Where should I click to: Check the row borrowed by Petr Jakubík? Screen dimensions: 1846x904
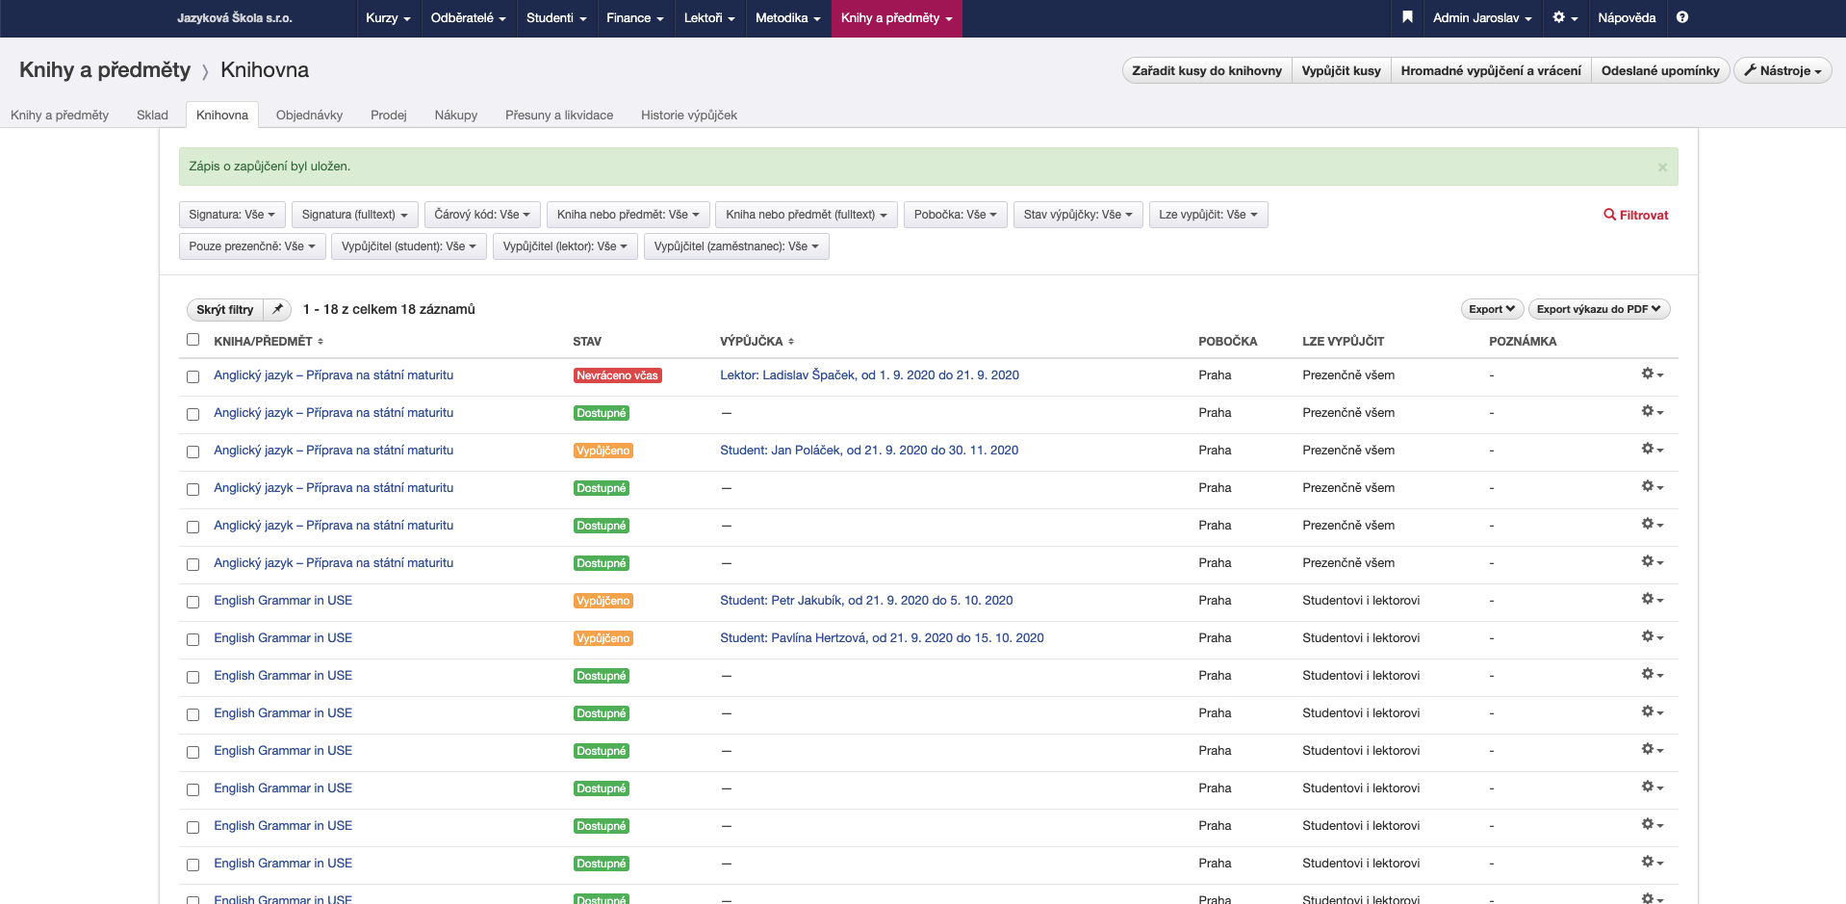pyautogui.click(x=192, y=602)
